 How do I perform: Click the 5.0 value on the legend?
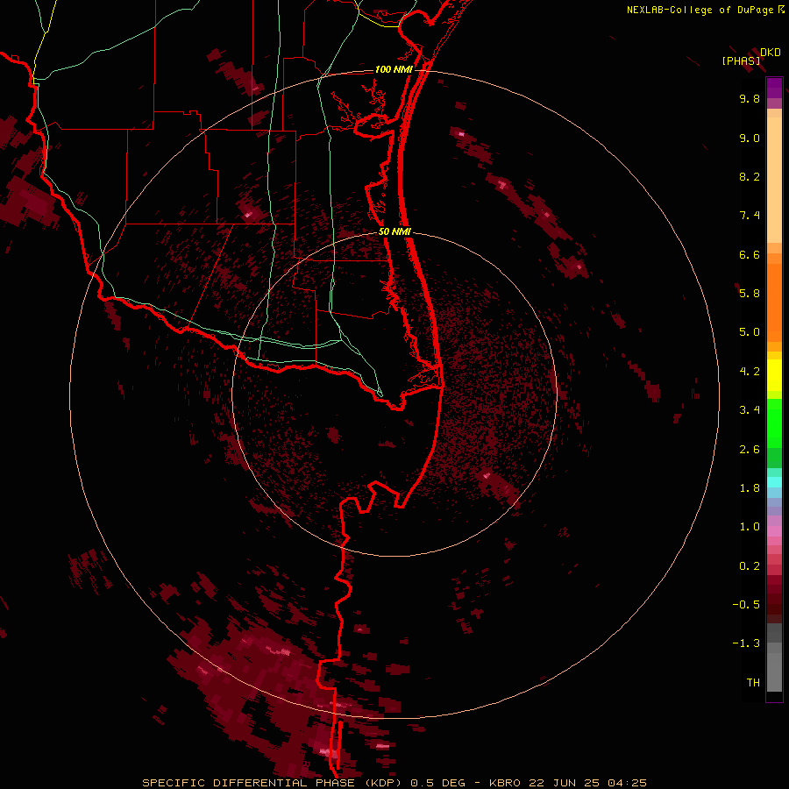[x=750, y=332]
